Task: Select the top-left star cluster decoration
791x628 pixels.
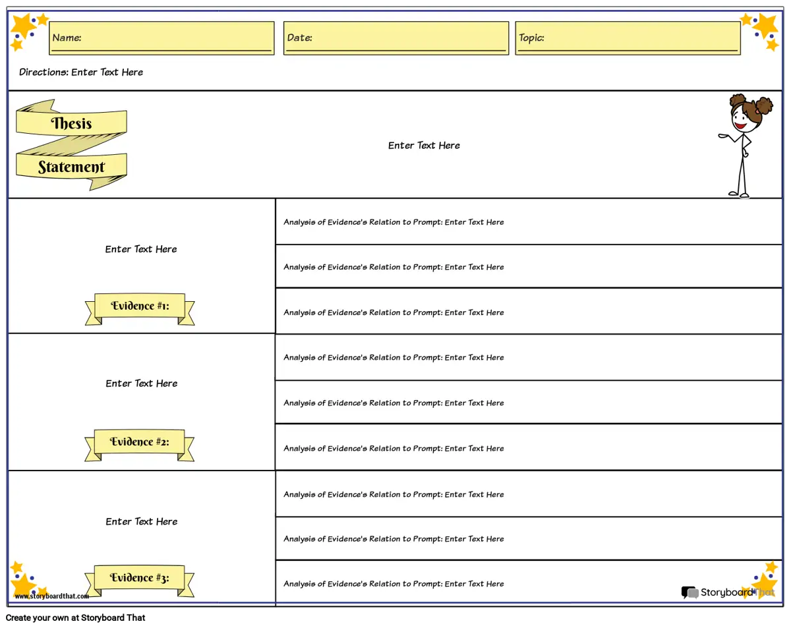Action: [x=28, y=30]
